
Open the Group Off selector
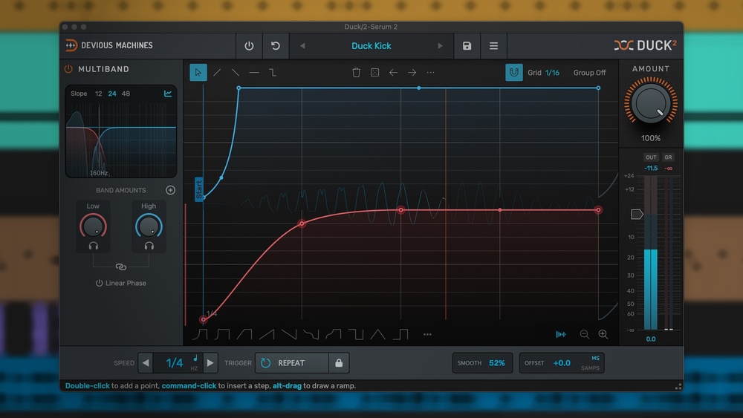click(x=589, y=73)
